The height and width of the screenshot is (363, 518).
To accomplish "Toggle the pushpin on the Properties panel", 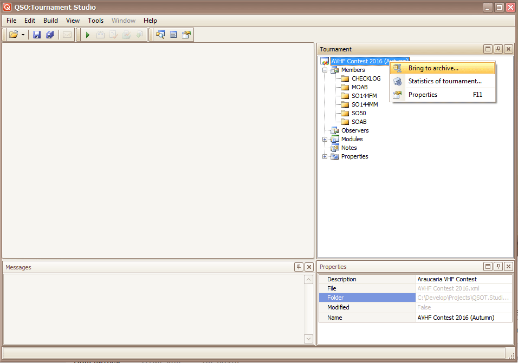I will (498, 267).
